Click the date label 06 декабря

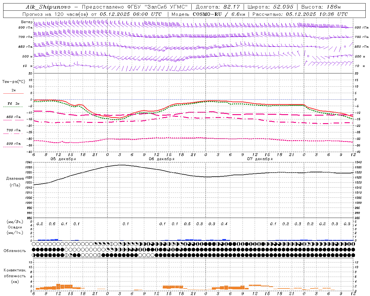pos(162,159)
